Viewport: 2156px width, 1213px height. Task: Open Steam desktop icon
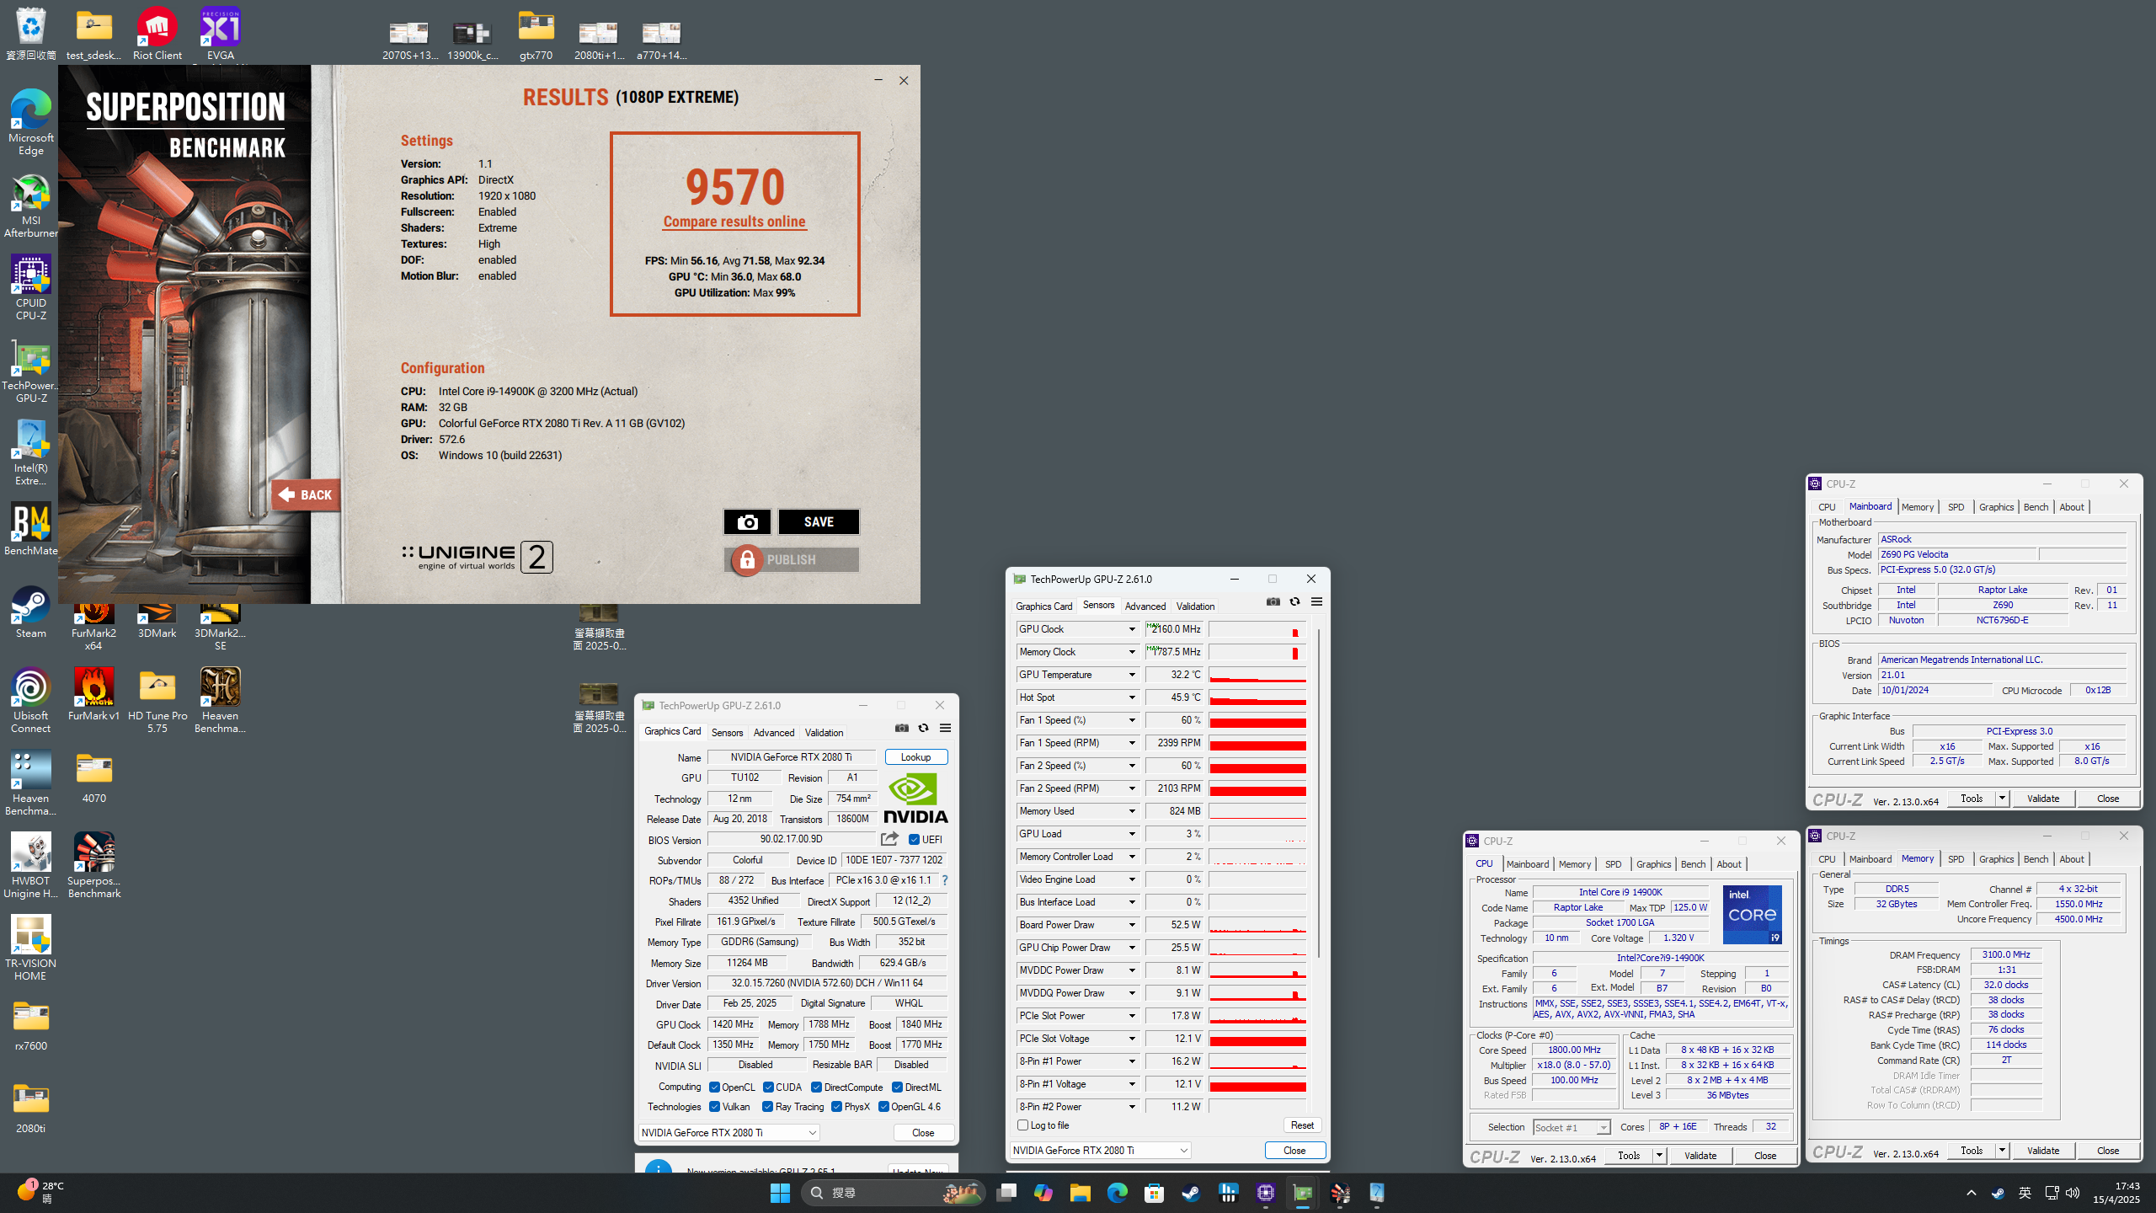point(31,612)
